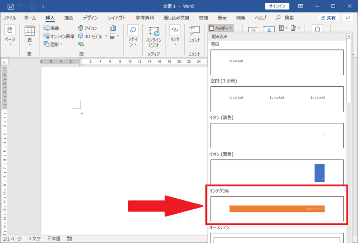Select the インテグラル header thumbnail
358x243 pixels.
click(x=277, y=209)
